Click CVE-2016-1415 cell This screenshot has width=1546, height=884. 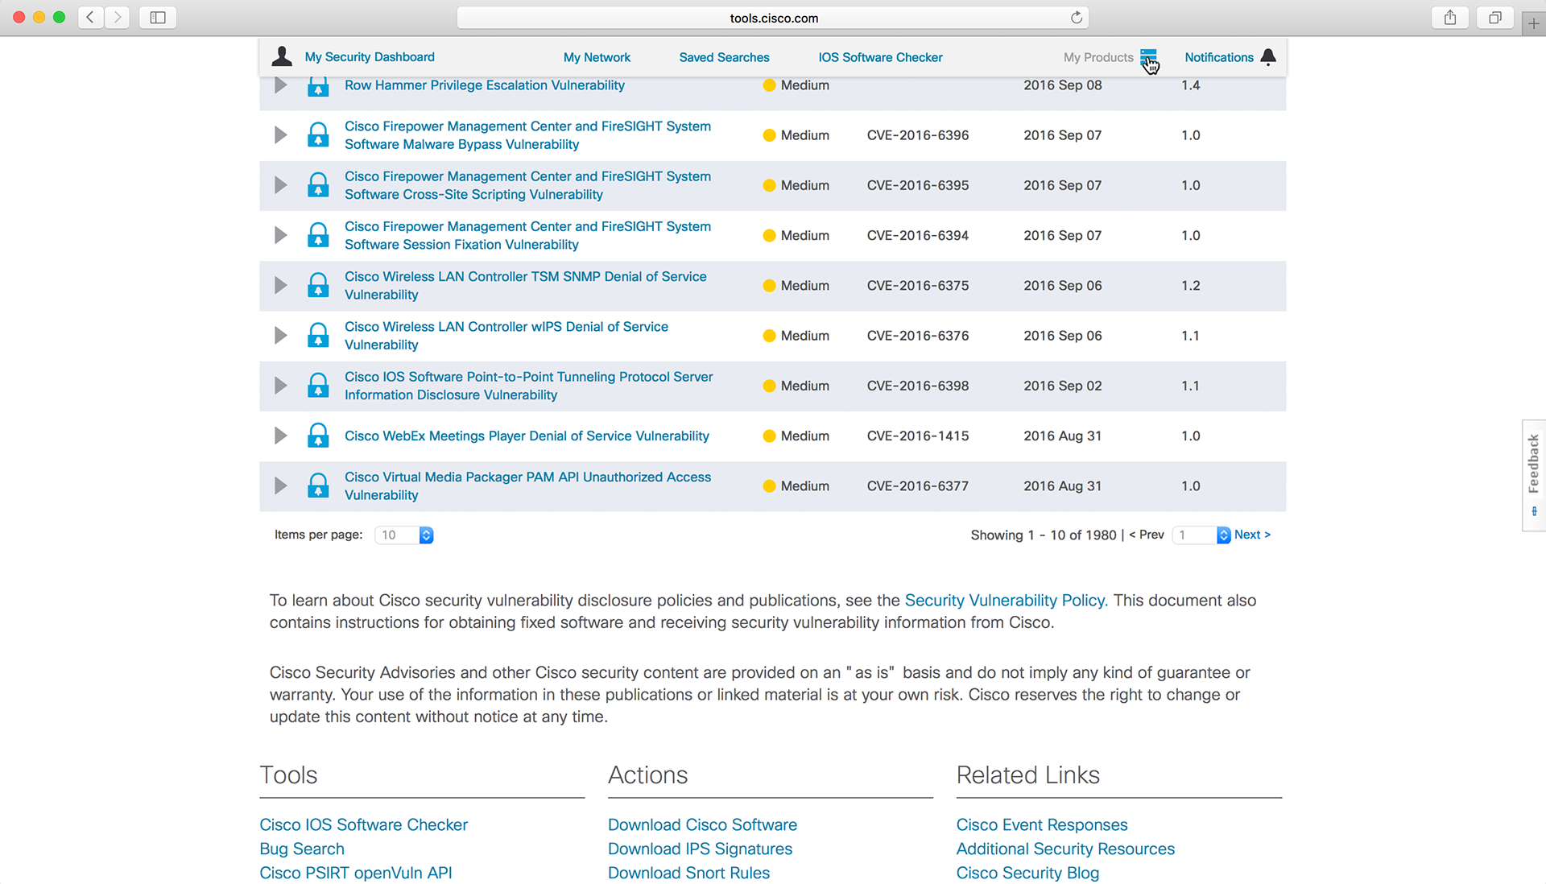click(x=918, y=436)
